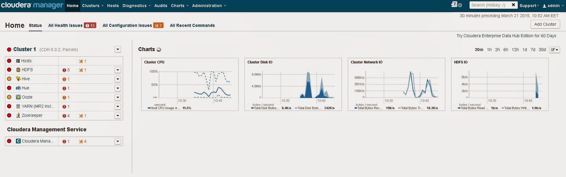
Task: Click the Cloudera Manager logo
Action: 32,5
